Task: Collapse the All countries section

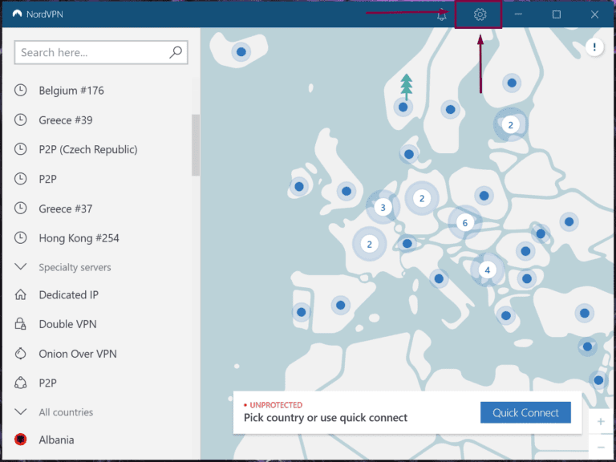Action: tap(21, 412)
